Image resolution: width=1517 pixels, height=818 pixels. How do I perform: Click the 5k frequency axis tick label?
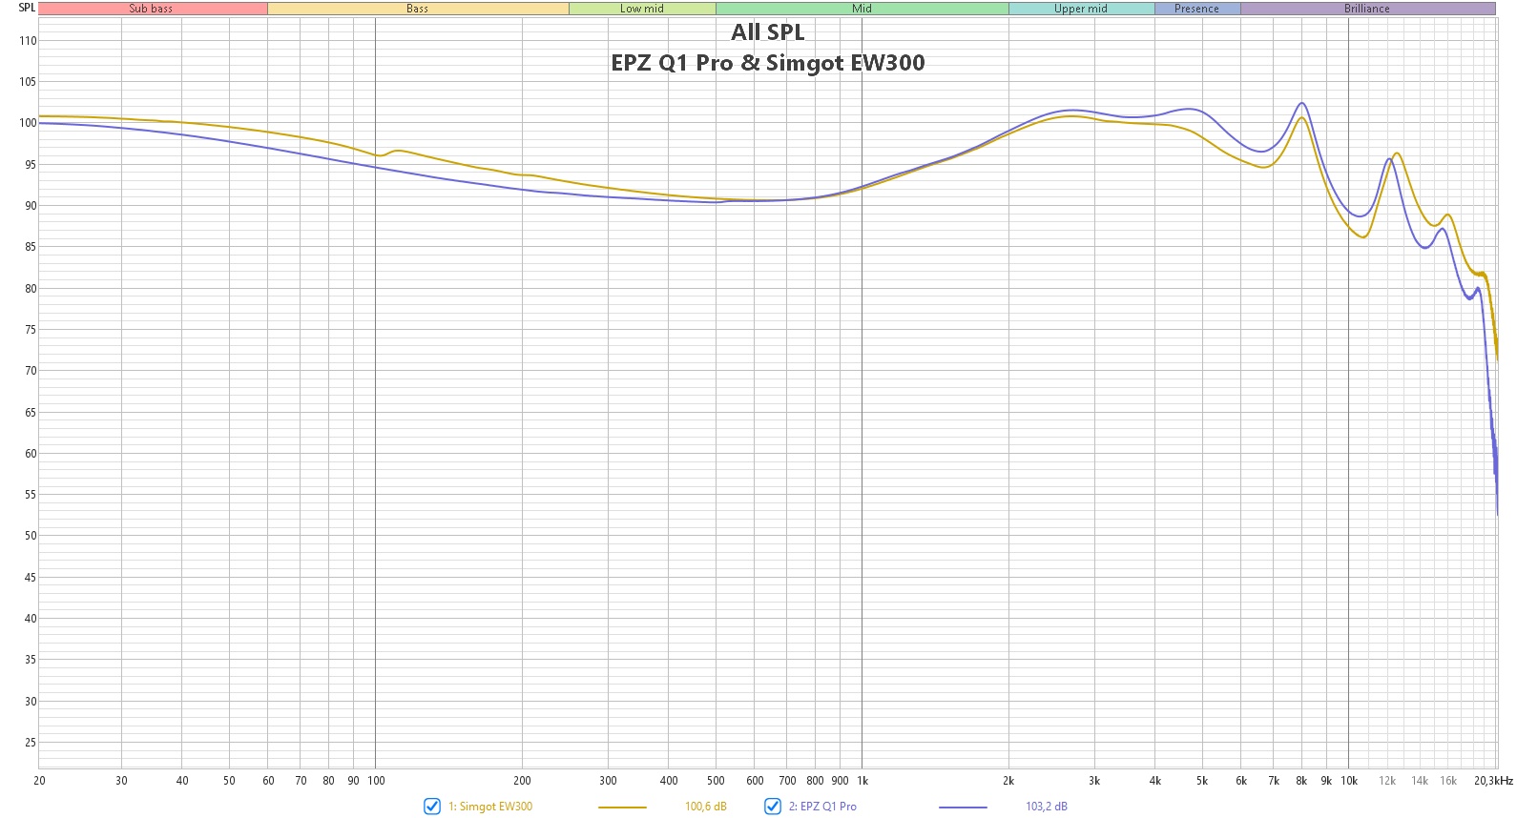point(1202,781)
